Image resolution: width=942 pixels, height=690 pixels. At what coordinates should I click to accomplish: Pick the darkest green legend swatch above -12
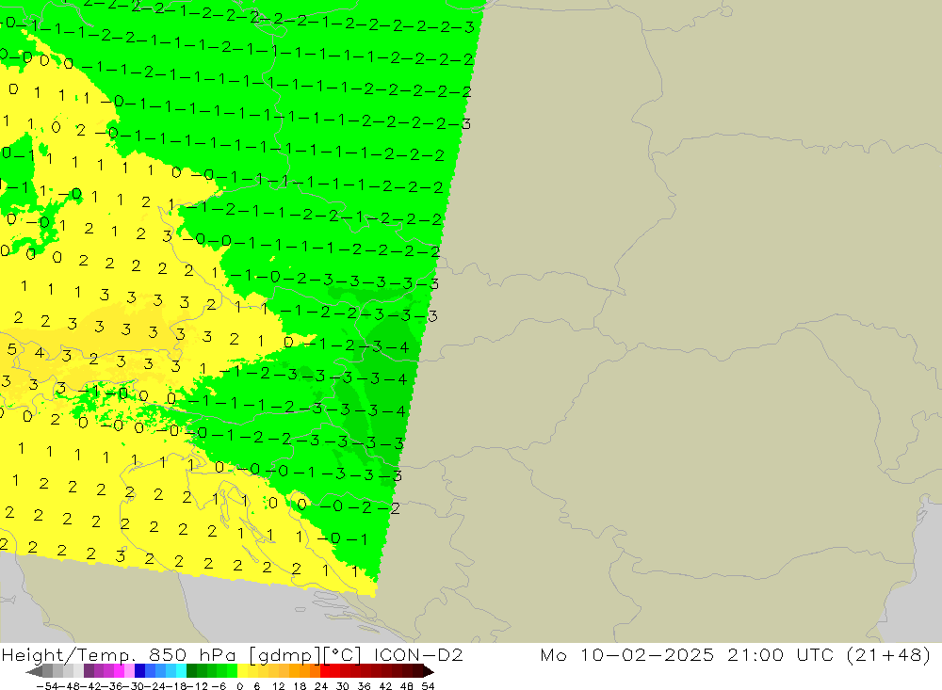coord(191,671)
